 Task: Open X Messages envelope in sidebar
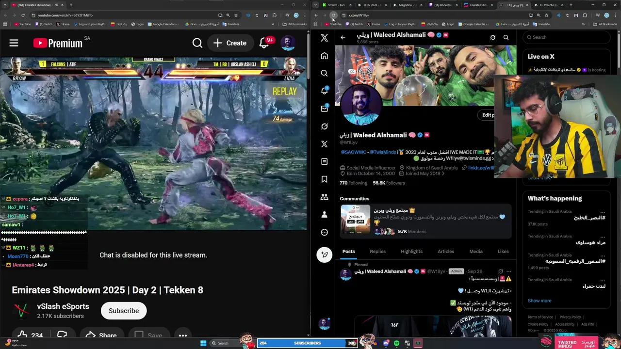(x=325, y=109)
